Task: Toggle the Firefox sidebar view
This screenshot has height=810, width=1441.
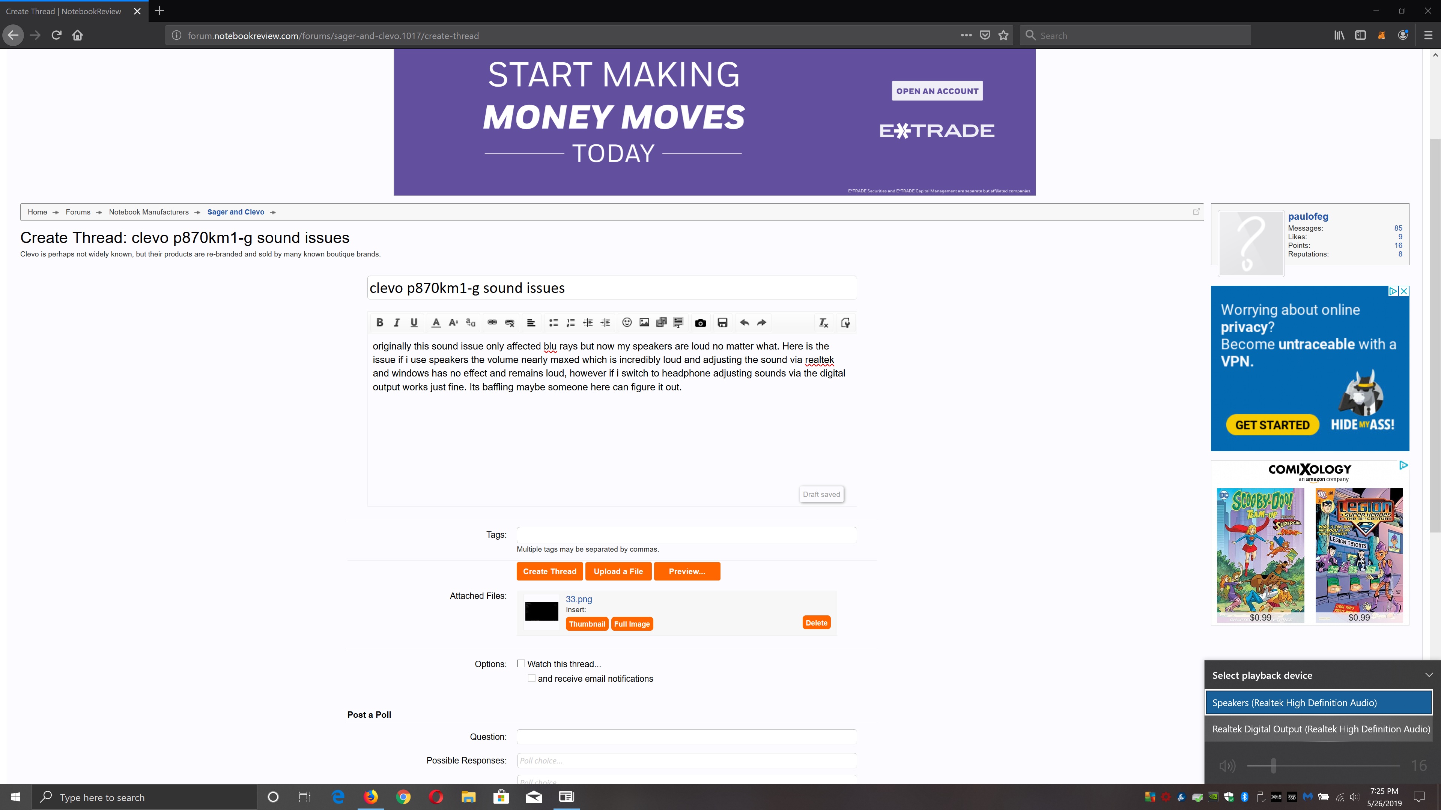Action: point(1360,35)
